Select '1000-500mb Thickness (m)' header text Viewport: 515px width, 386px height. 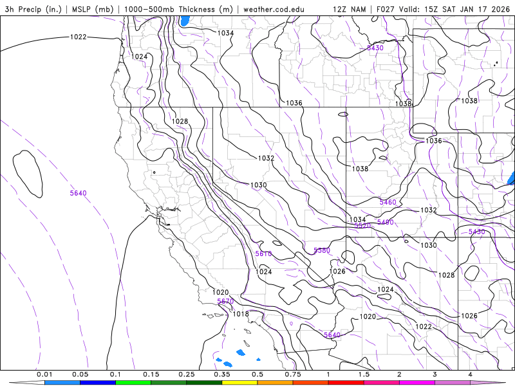coord(178,9)
